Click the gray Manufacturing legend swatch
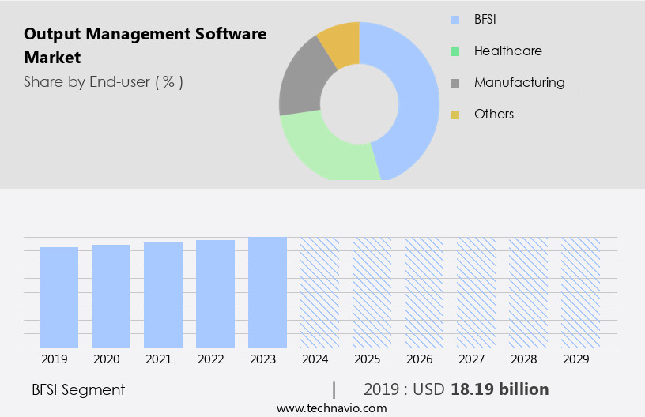The width and height of the screenshot is (645, 417). pyautogui.click(x=455, y=83)
